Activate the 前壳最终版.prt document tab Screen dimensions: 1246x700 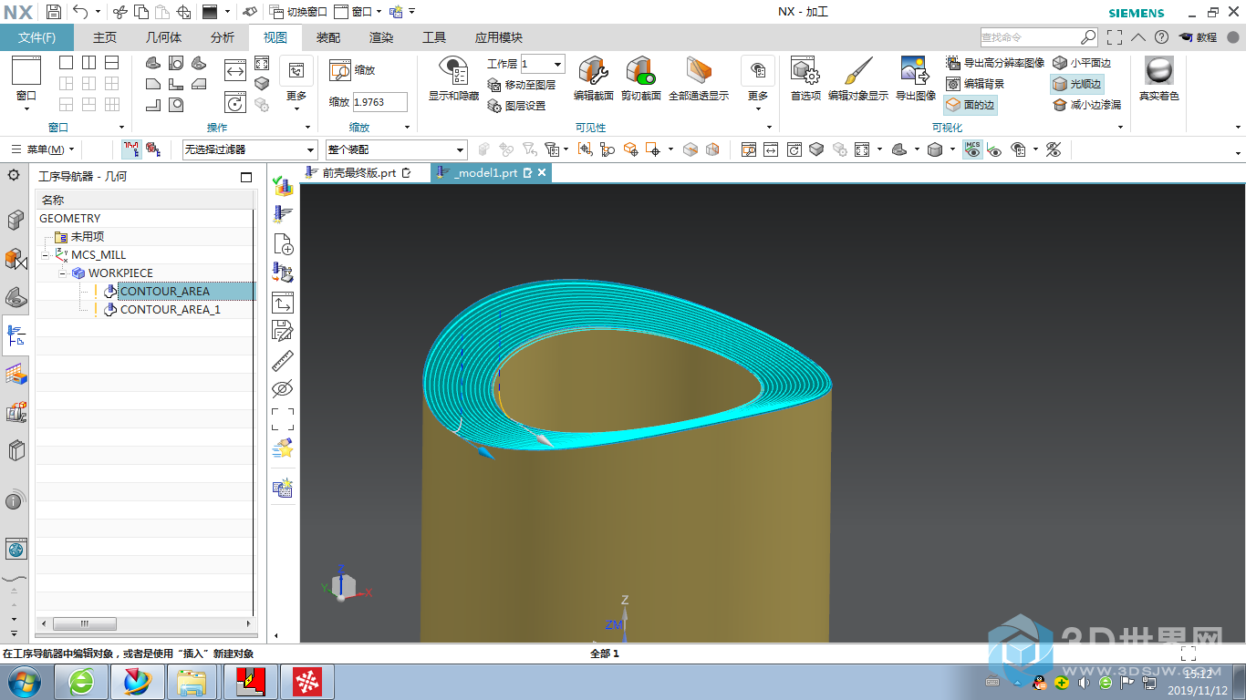tap(359, 172)
